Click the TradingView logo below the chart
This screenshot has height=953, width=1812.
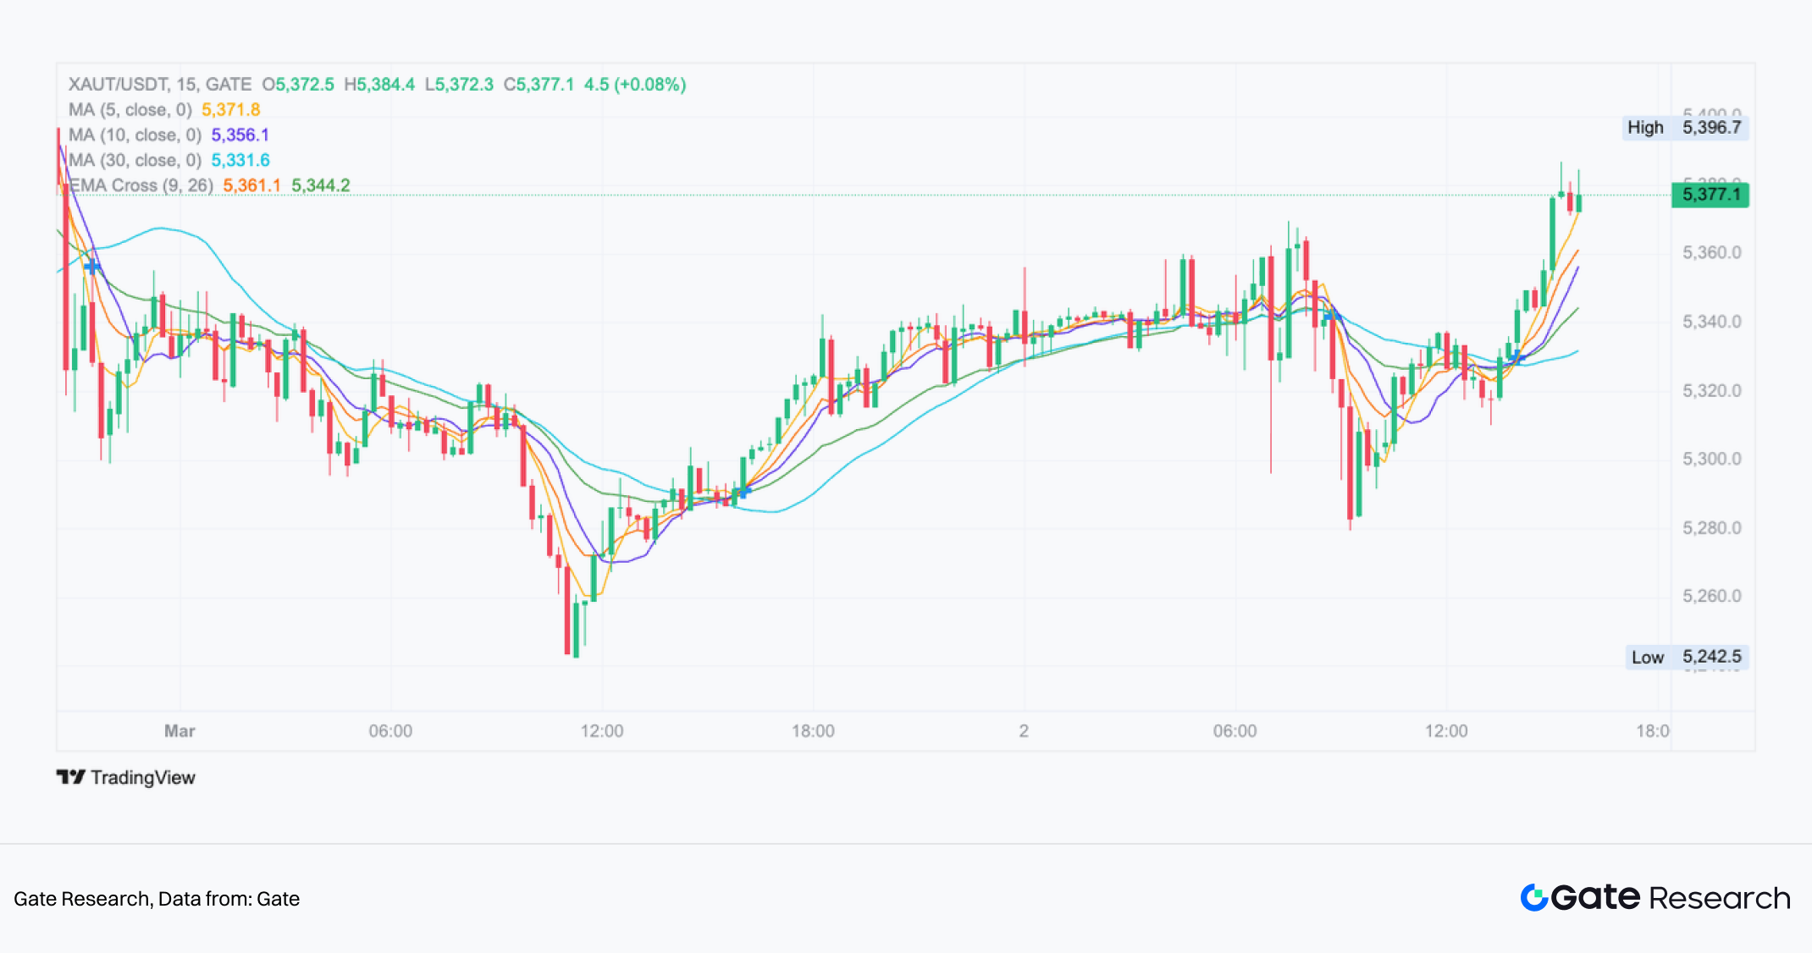[125, 777]
